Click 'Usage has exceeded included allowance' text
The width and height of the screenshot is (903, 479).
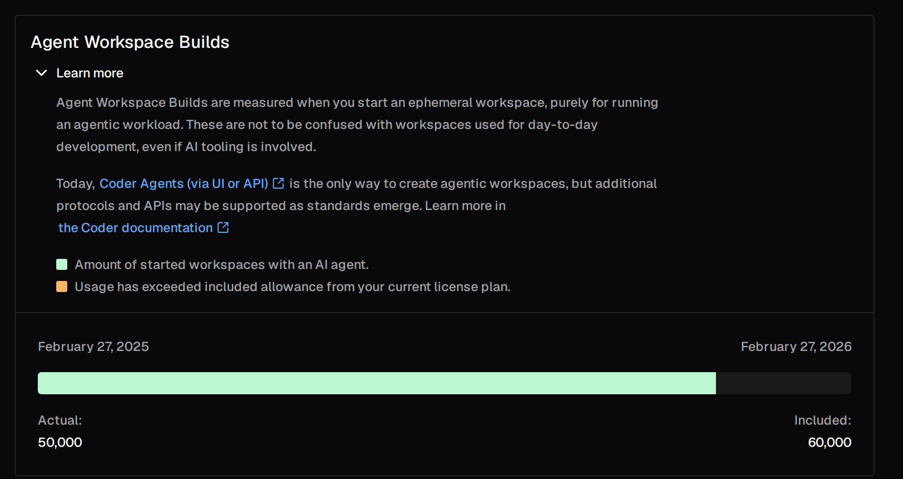199,286
